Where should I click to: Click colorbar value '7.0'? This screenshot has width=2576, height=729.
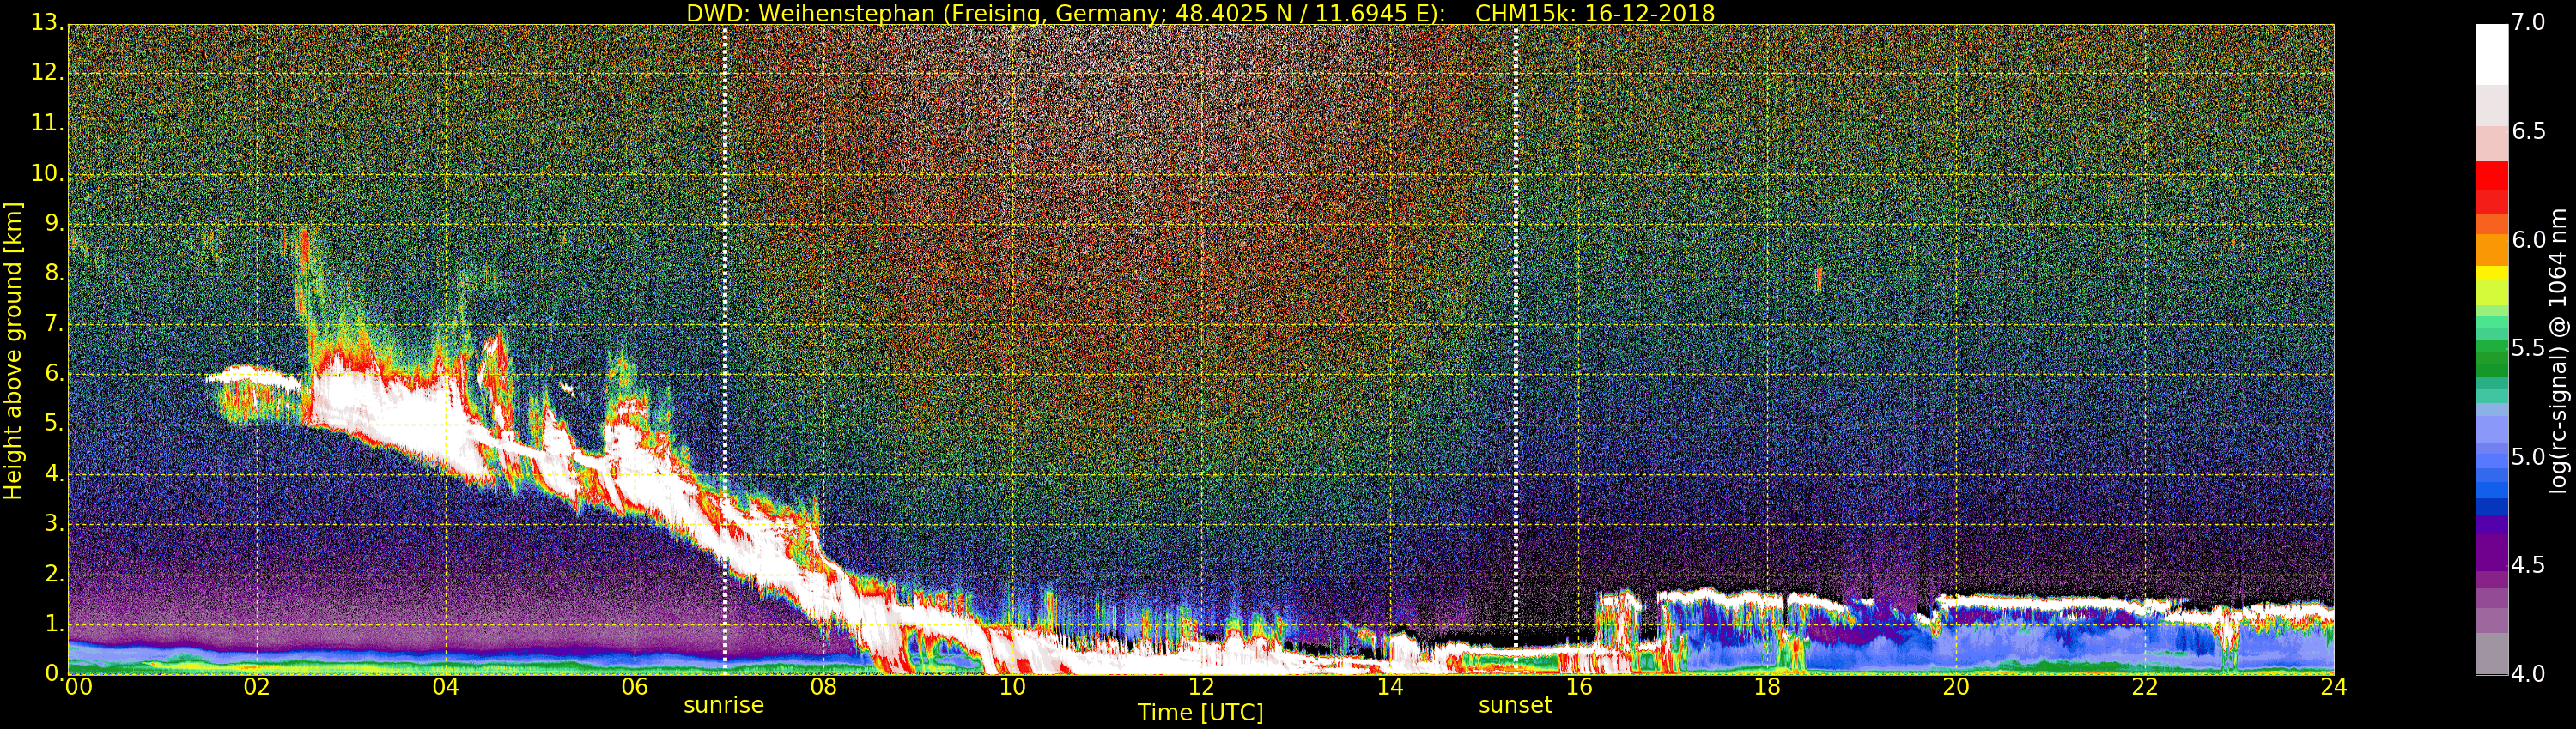pyautogui.click(x=2529, y=23)
